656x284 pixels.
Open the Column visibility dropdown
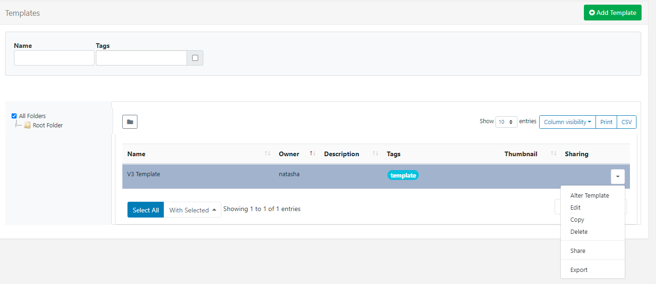pyautogui.click(x=567, y=122)
